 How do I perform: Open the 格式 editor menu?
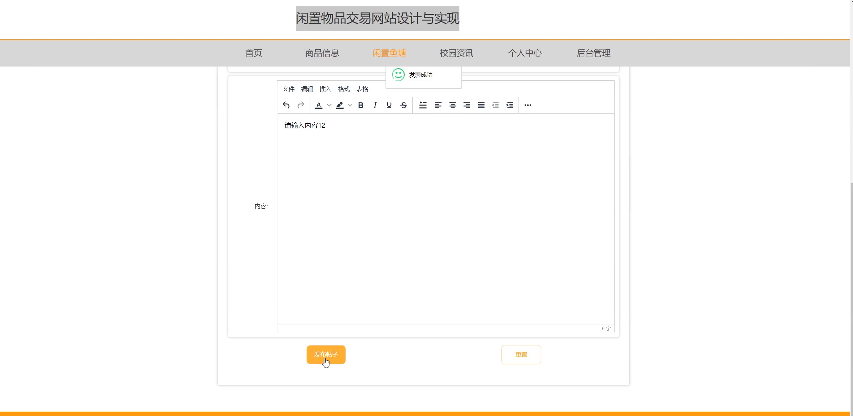pos(344,89)
